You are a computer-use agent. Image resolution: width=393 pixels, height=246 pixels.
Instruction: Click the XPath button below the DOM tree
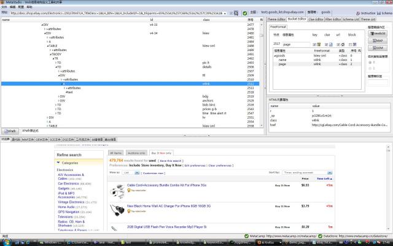pyautogui.click(x=10, y=131)
